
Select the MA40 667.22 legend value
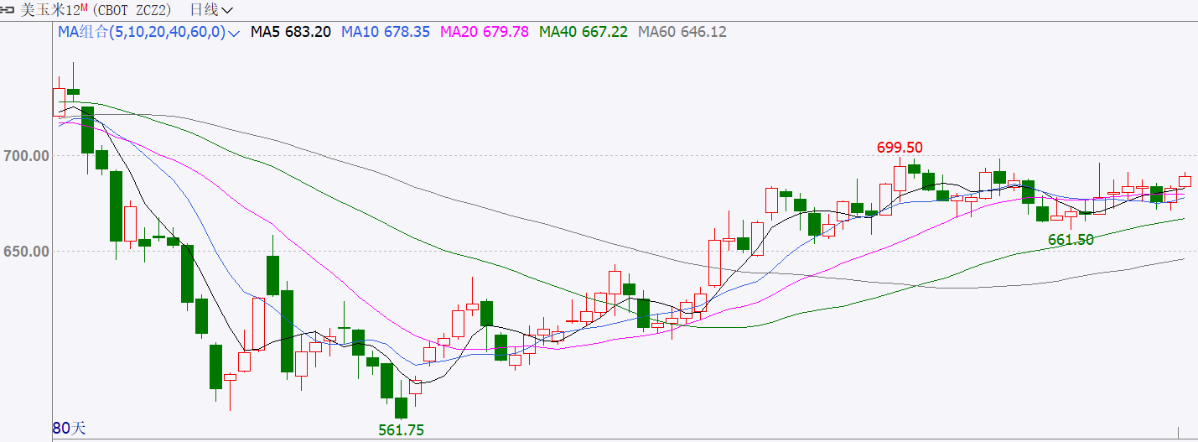pyautogui.click(x=583, y=32)
